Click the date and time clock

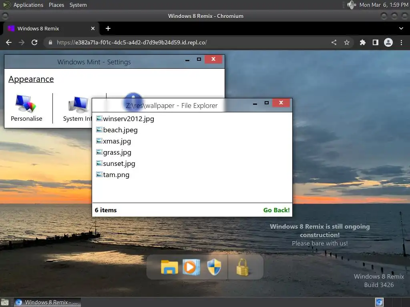coord(384,5)
